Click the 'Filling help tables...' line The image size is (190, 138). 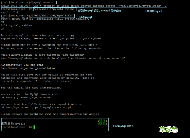pos(19,25)
